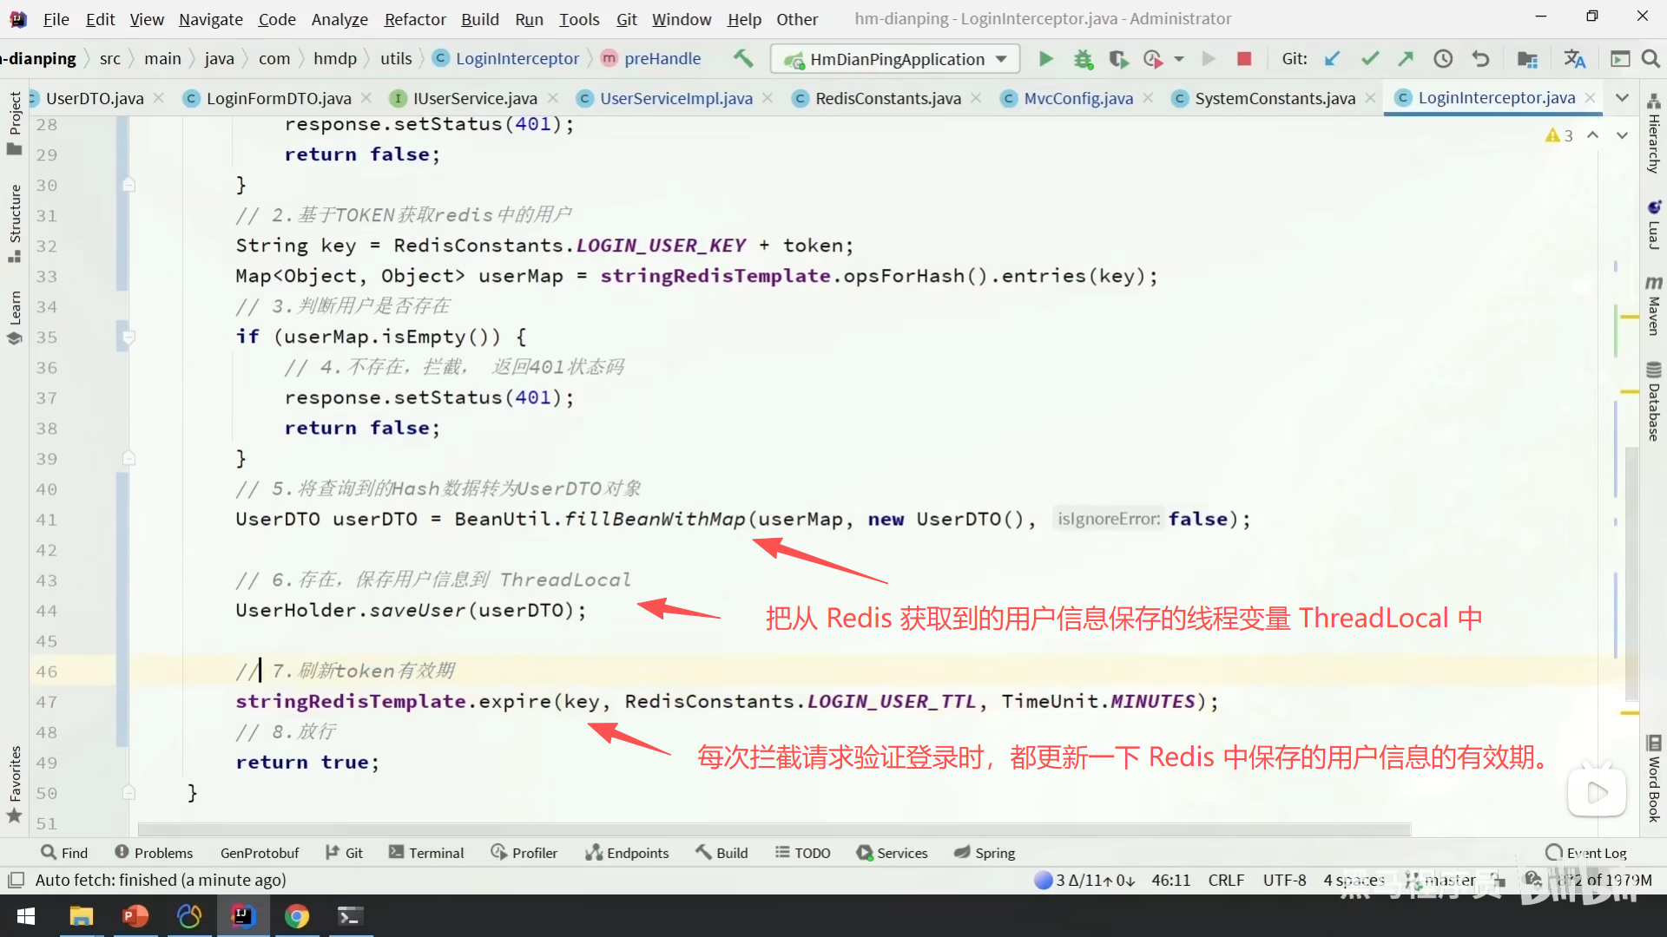Open the Git show history clock icon
The image size is (1667, 937).
1443,59
